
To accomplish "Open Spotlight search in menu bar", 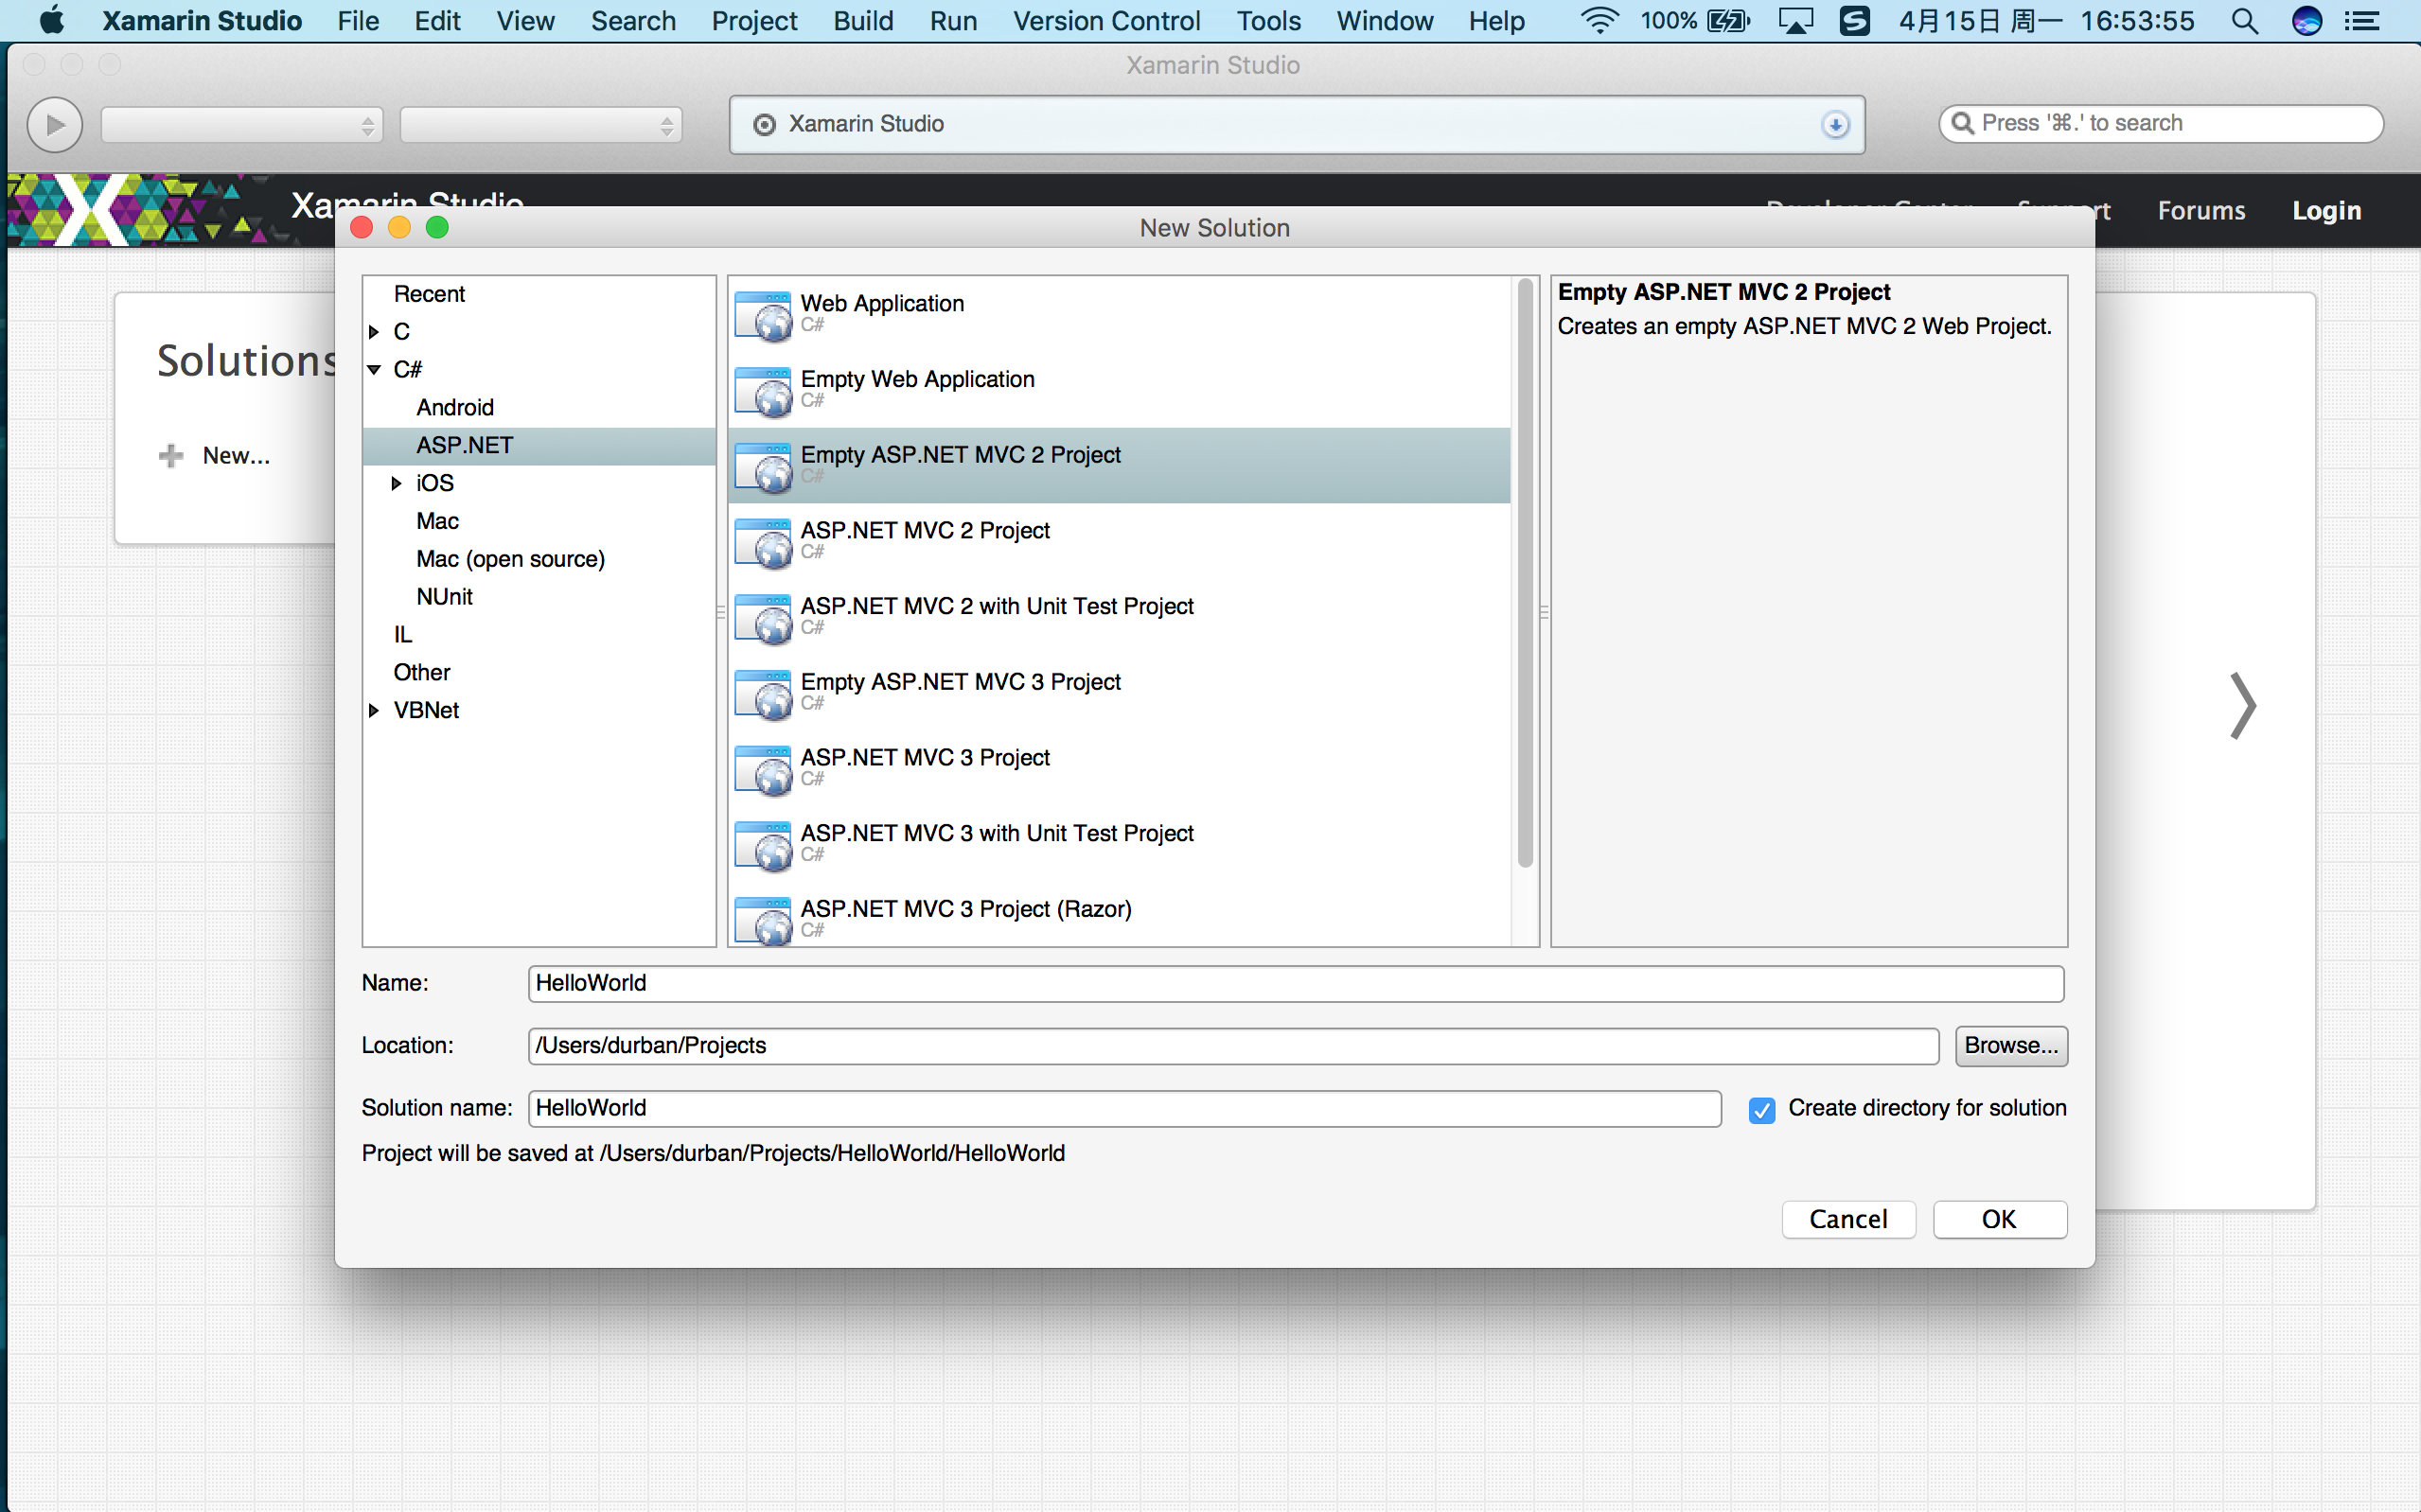I will click(2245, 21).
